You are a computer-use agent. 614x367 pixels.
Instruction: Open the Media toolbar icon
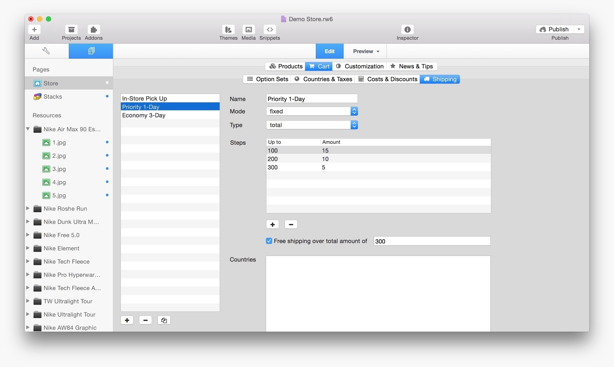248,30
